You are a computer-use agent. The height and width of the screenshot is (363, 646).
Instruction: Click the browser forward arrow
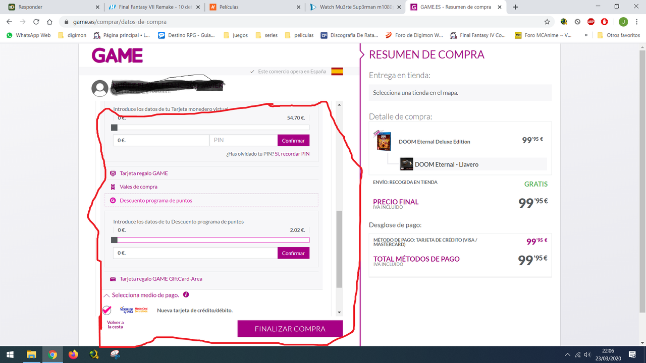pyautogui.click(x=23, y=22)
